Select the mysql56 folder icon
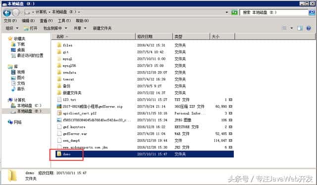 (x=59, y=66)
